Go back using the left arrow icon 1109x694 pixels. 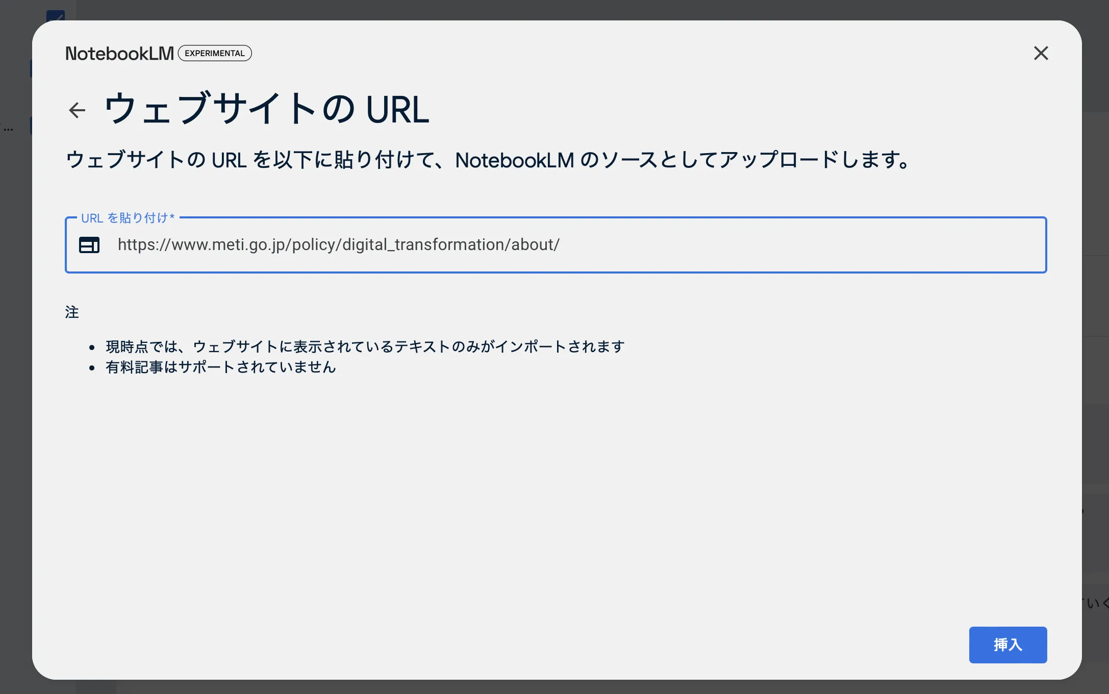tap(77, 110)
